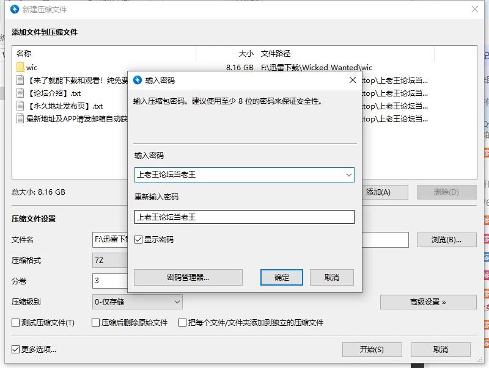Click the 【永久地址发布页】.txt file icon
Image resolution: width=489 pixels, height=368 pixels.
point(20,106)
